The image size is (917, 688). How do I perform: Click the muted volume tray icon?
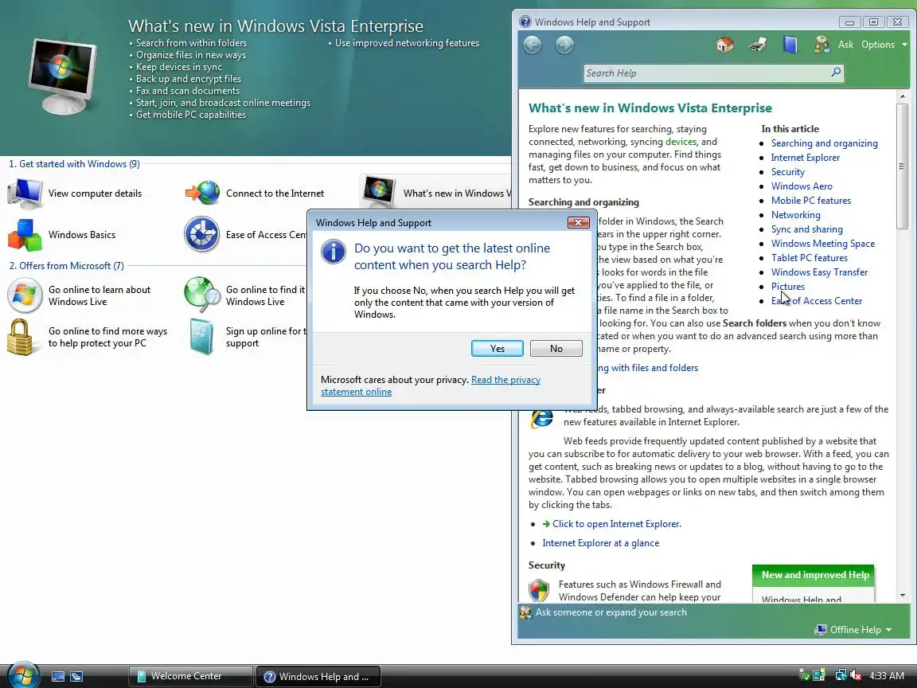[x=856, y=676]
